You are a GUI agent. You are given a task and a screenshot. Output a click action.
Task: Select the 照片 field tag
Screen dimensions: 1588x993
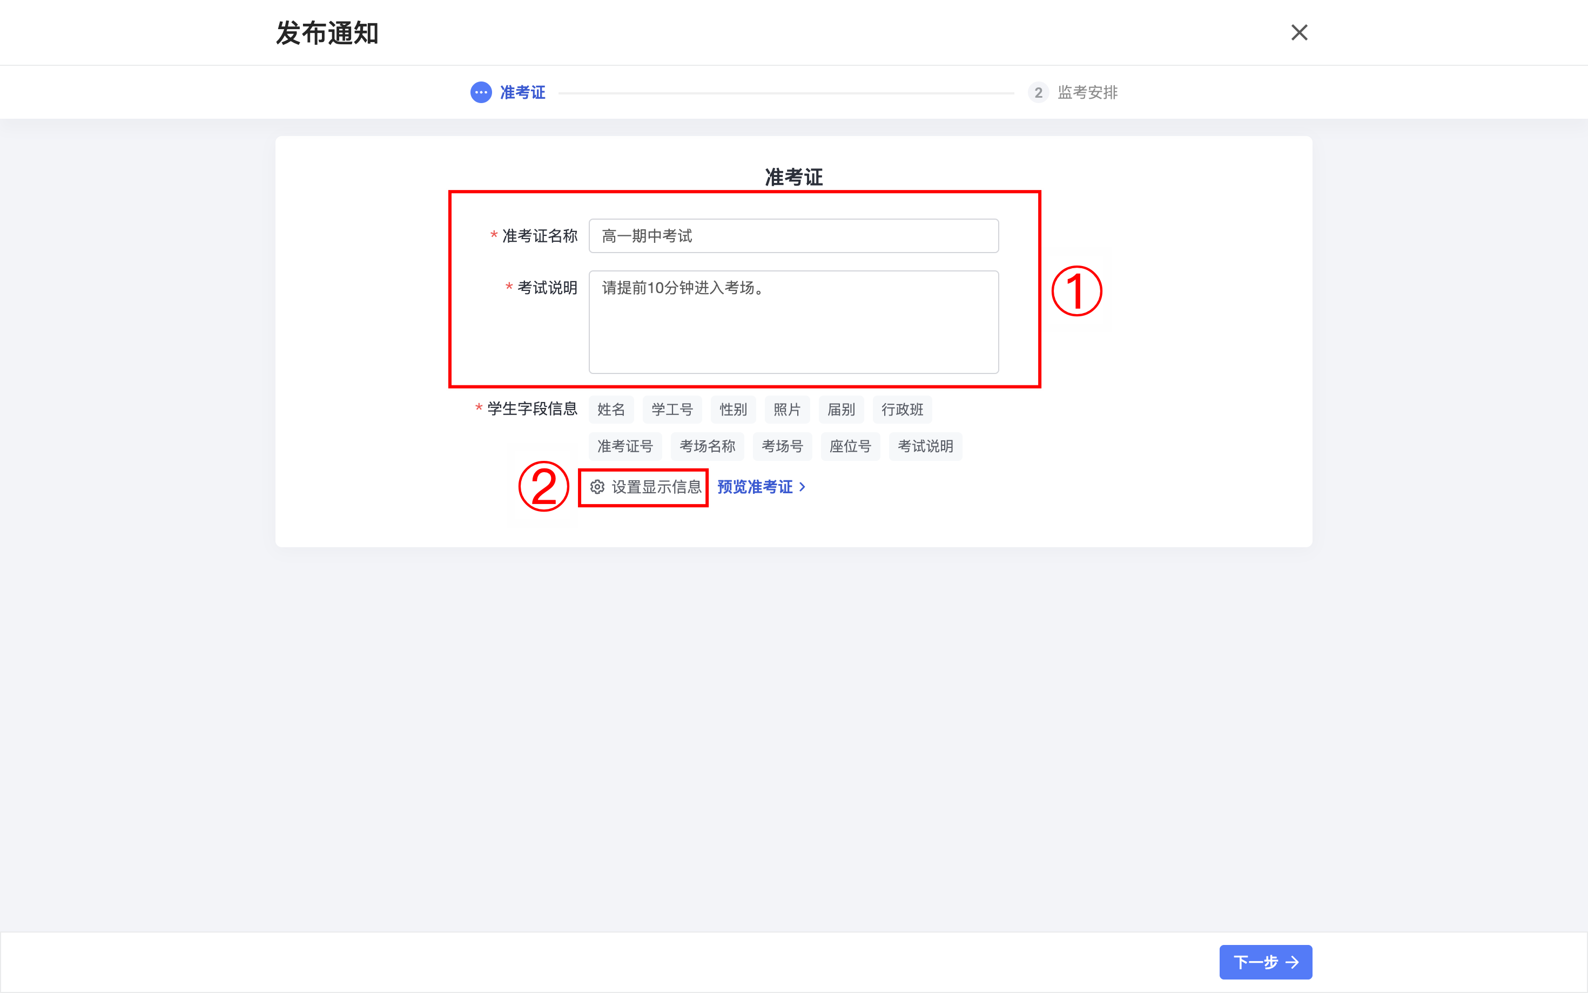pos(788,410)
